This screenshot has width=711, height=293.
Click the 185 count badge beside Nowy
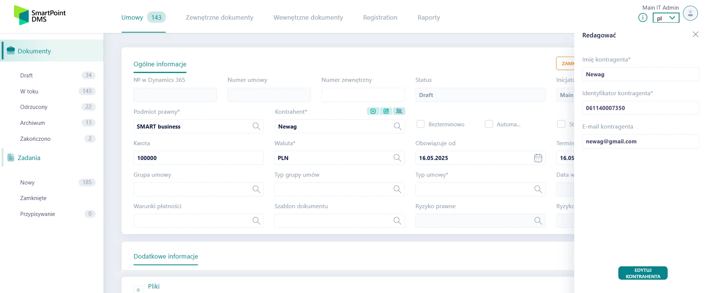click(x=87, y=182)
